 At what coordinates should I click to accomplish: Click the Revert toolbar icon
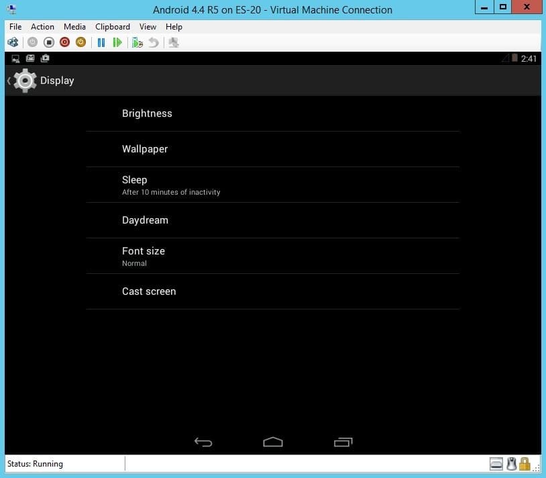[x=153, y=42]
